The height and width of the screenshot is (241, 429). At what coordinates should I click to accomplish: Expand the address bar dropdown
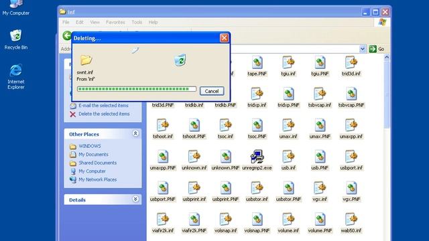363,49
